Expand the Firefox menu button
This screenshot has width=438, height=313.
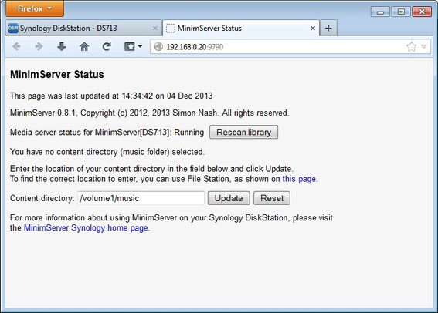click(x=35, y=8)
